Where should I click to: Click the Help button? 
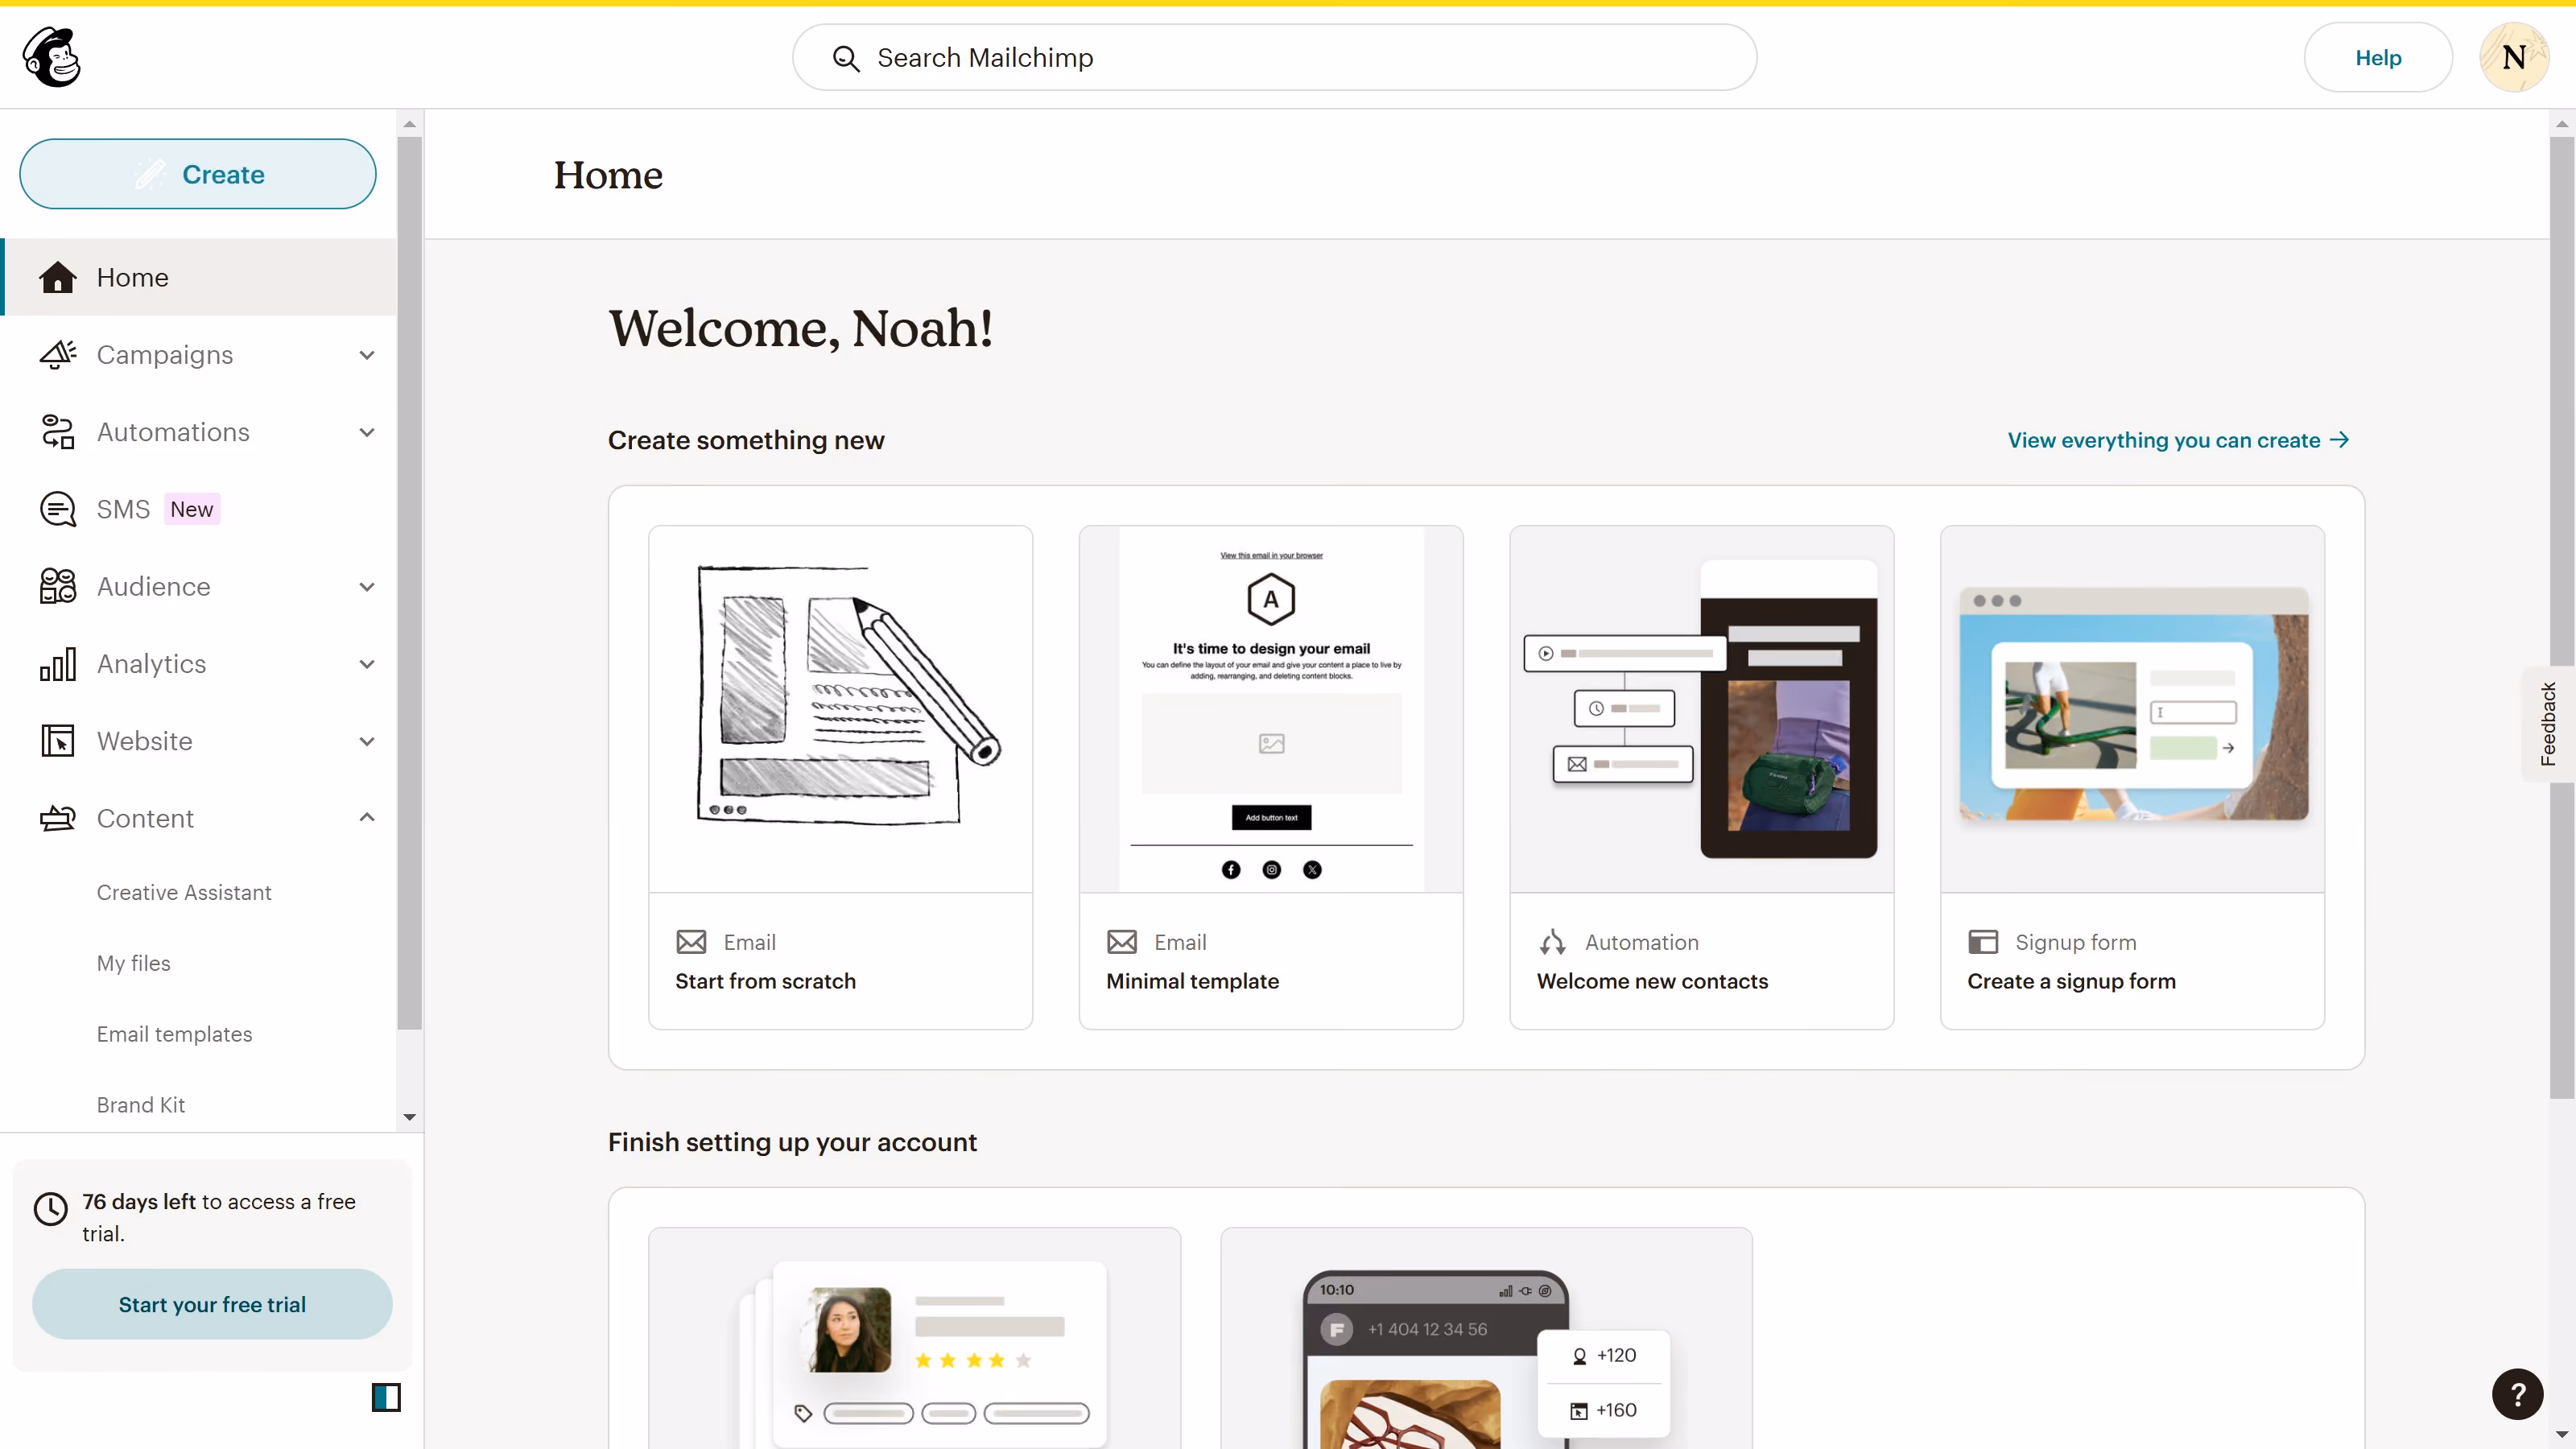point(2378,58)
